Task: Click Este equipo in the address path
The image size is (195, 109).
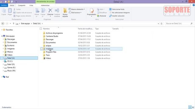Action: (x=25, y=24)
